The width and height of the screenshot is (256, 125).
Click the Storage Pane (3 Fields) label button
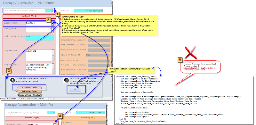click(x=29, y=95)
